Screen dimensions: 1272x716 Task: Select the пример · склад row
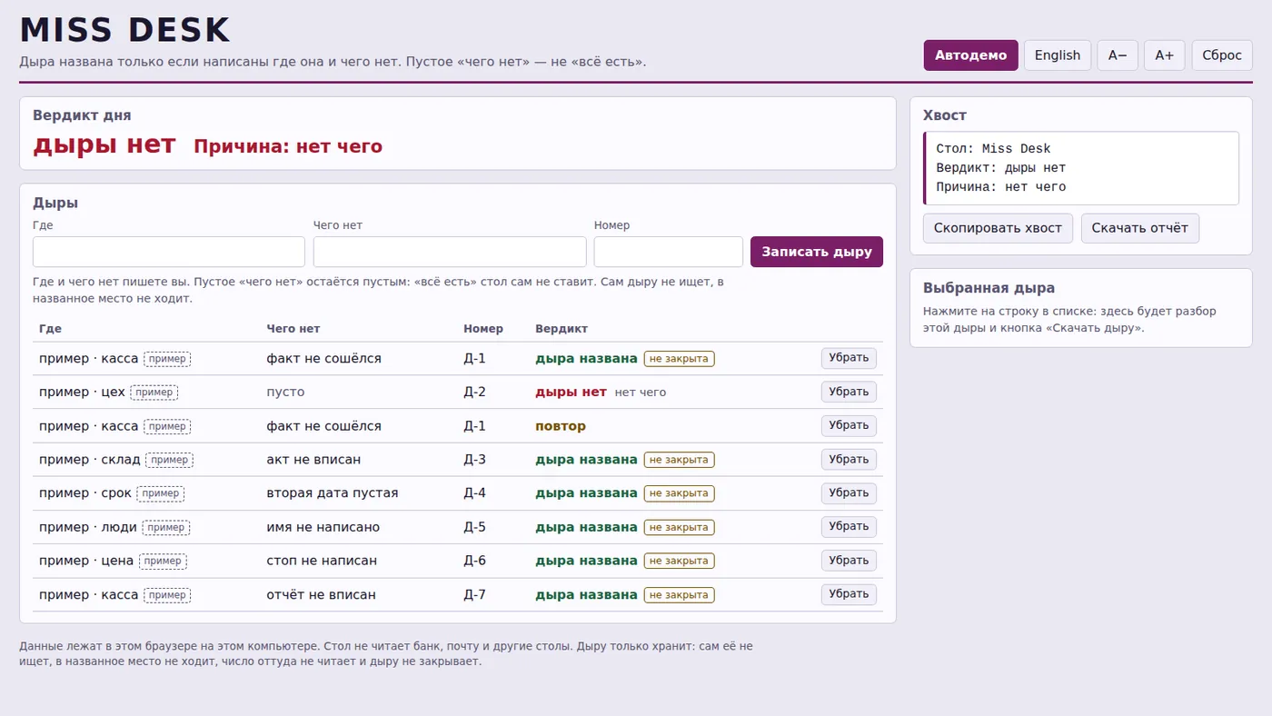[458, 460]
